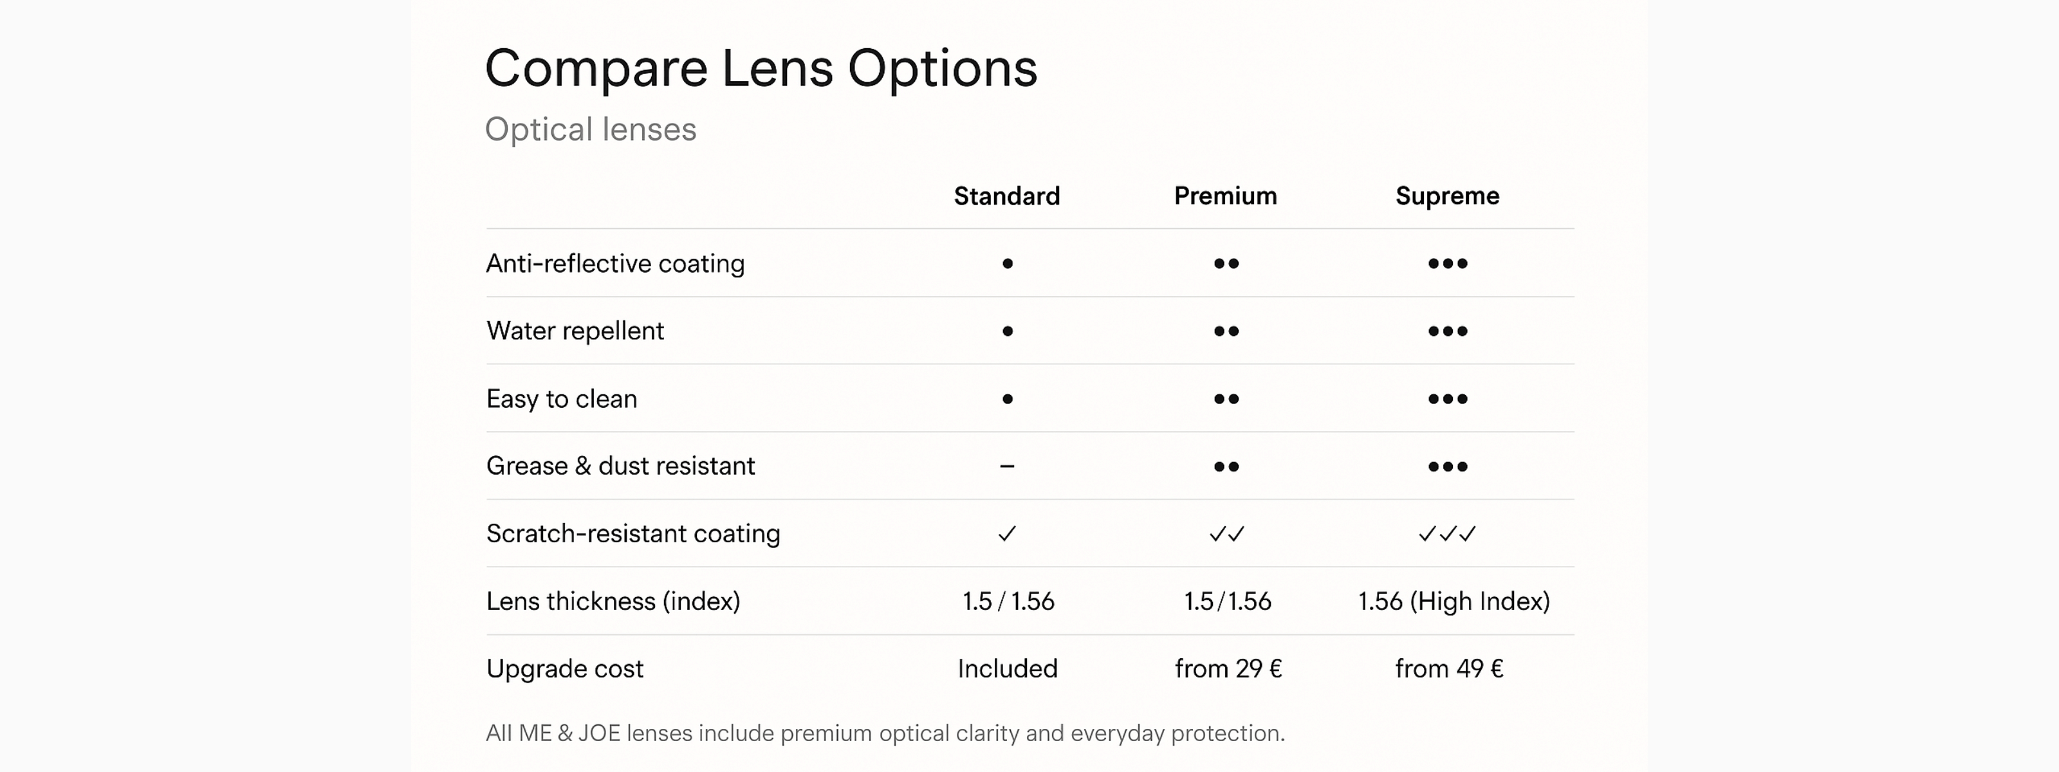This screenshot has height=772, width=2059.
Task: Click 'Included' in the Upgrade cost row
Action: coord(1007,668)
